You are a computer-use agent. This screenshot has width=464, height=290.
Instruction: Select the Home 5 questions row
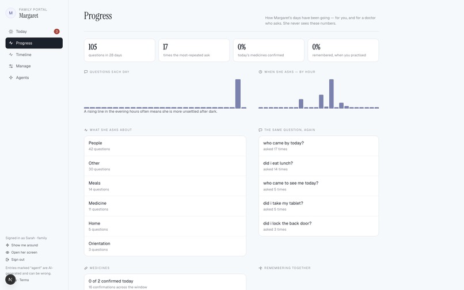click(x=165, y=226)
